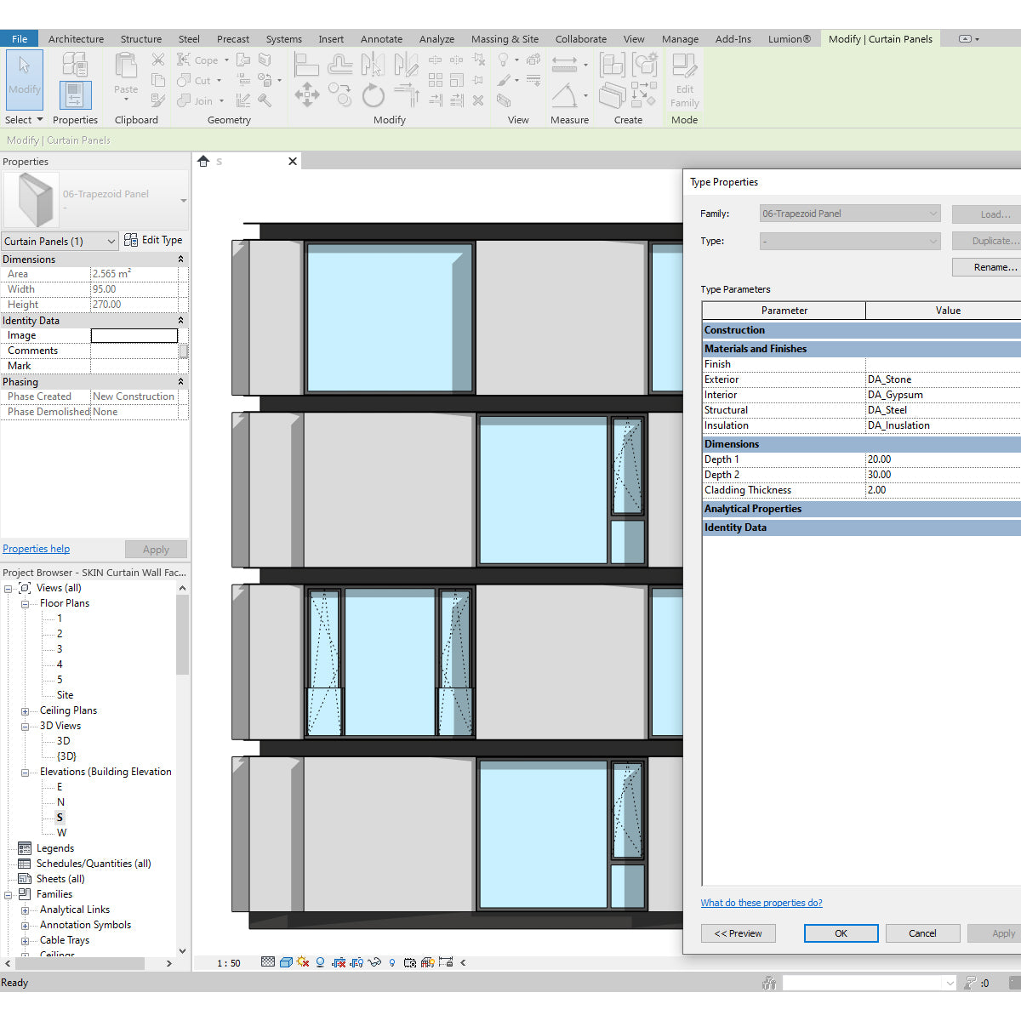Switch to the Architecture ribbon tab

click(76, 38)
